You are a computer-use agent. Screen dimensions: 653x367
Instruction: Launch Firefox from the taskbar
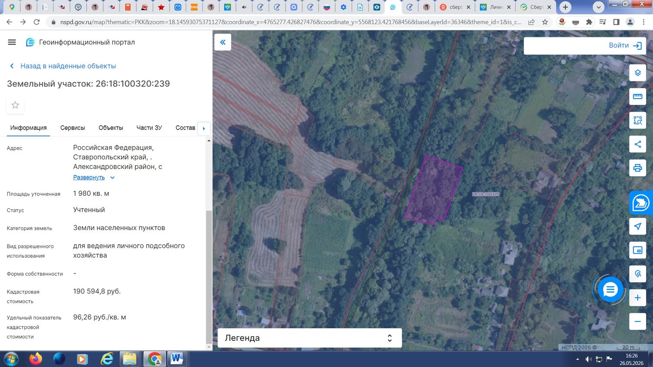(x=36, y=359)
